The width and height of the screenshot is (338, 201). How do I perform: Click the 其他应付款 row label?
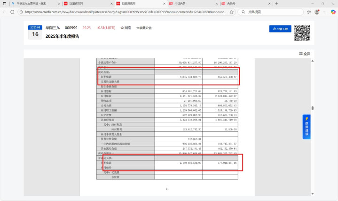pyautogui.click(x=107, y=120)
